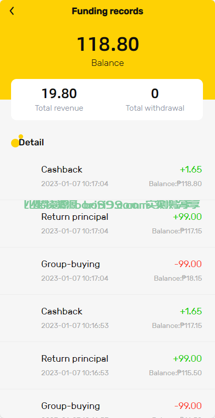Screen dimensions: 215x418
Task: Tap the Balance:₱118.80 label
Action: click(175, 184)
